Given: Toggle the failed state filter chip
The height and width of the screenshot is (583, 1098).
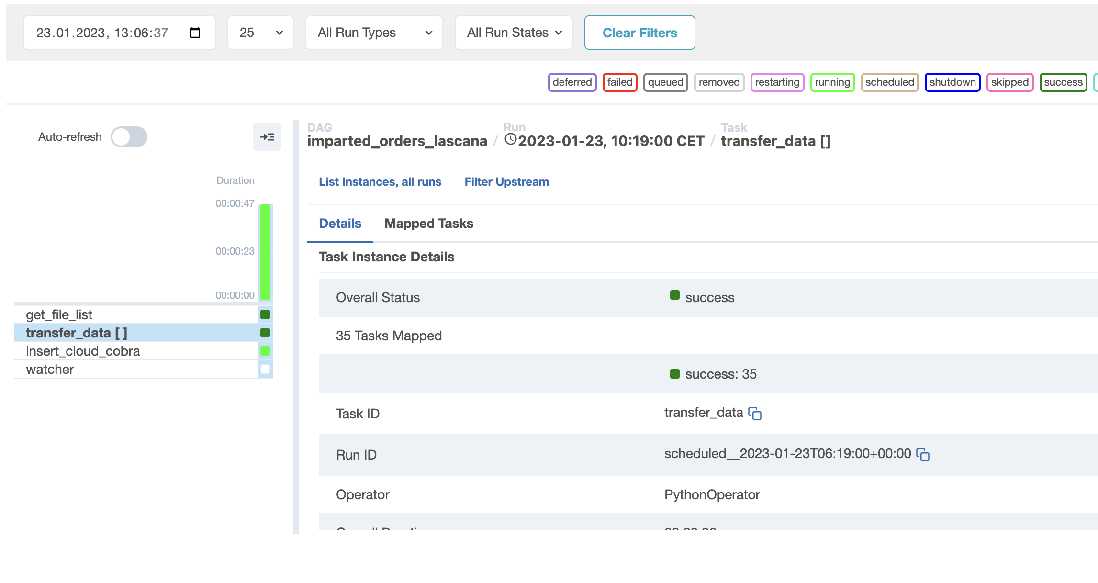Looking at the screenshot, I should click(x=620, y=82).
